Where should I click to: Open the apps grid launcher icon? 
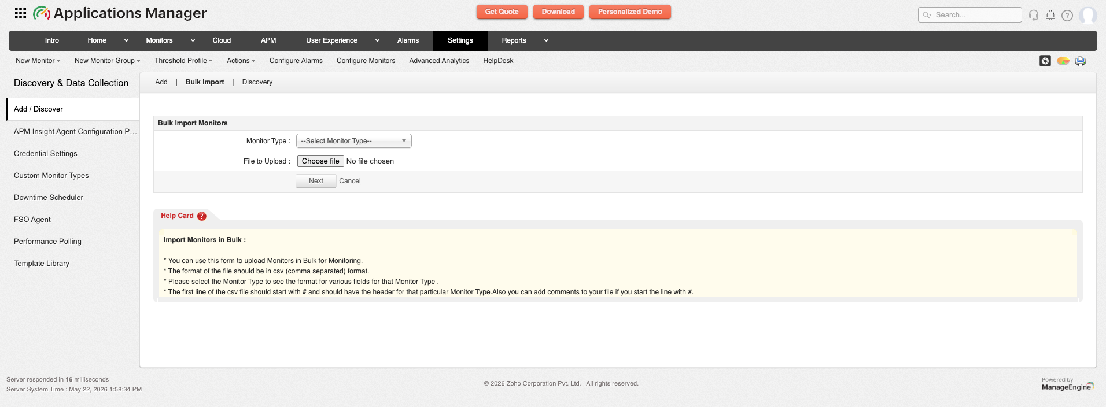coord(20,13)
